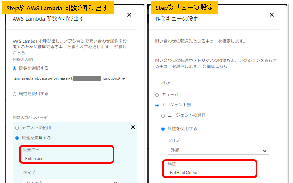Screen dimensions: 293x183
Task: Select the エージェント別 radio button
Action: 157,105
